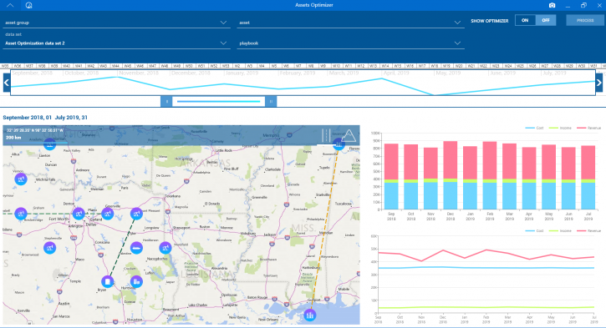The height and width of the screenshot is (328, 606).
Task: Toggle Income series in bar chart legend
Action: tap(560, 128)
